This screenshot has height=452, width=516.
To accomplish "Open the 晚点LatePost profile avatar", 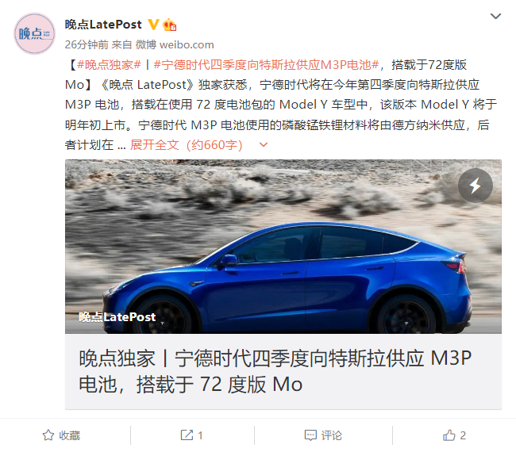I will 34,33.
